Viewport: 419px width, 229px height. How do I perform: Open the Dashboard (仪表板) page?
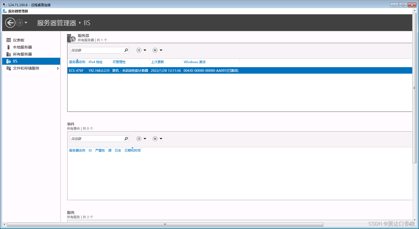19,40
